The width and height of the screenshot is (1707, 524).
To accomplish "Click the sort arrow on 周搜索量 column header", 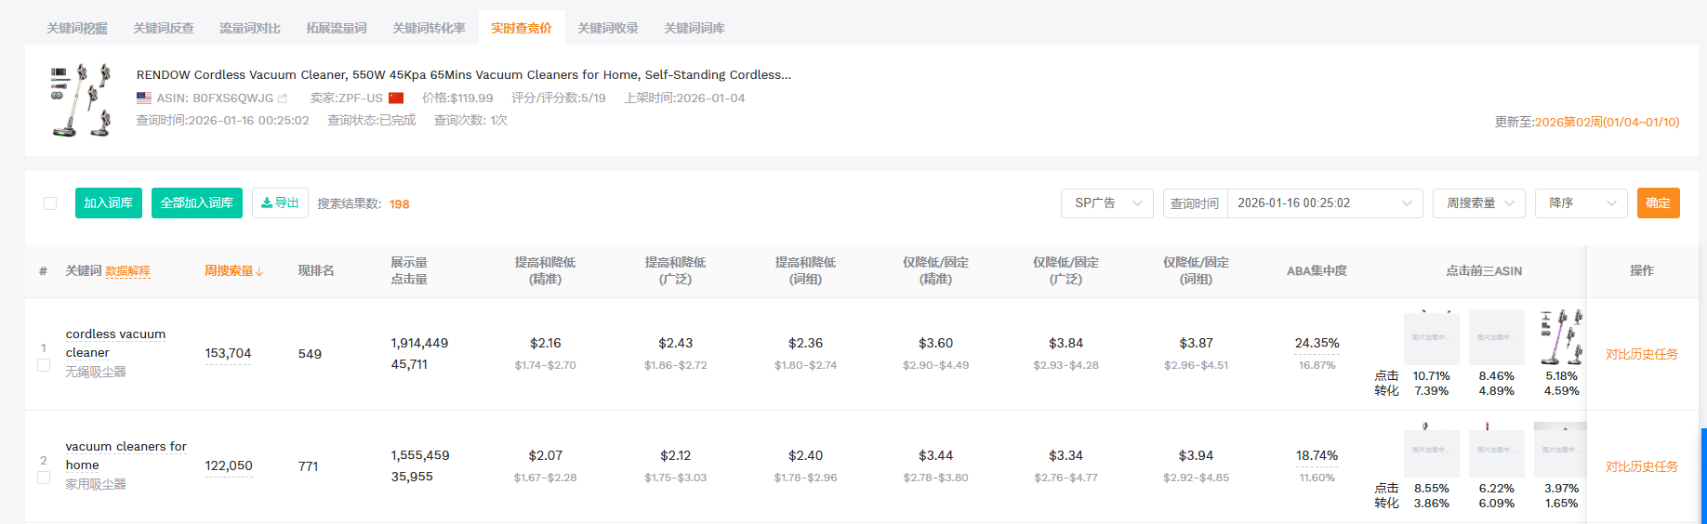I will 259,271.
